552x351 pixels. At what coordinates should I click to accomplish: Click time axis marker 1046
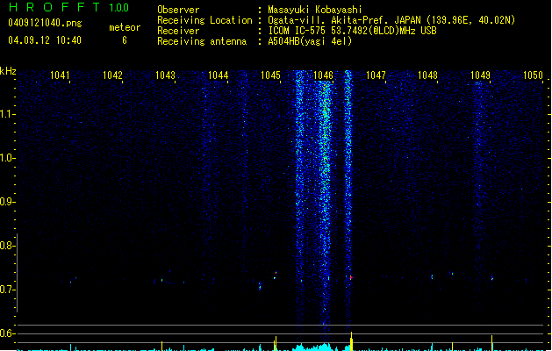pyautogui.click(x=323, y=75)
